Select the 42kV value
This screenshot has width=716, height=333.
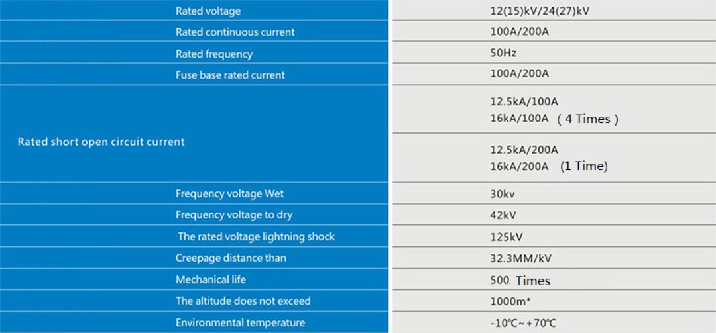[503, 215]
